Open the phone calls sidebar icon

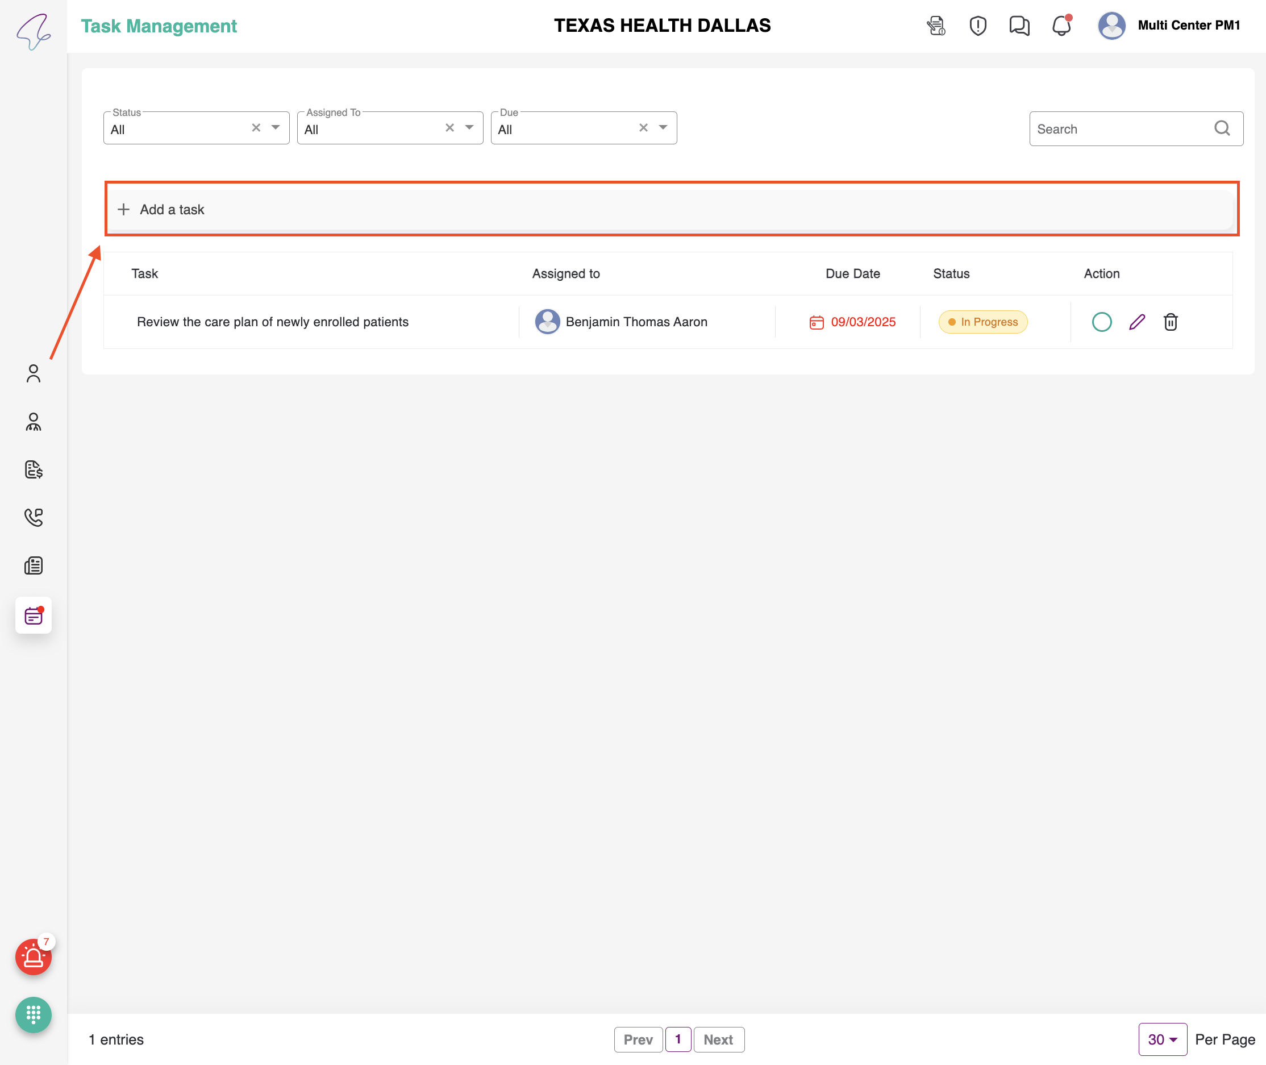[33, 517]
